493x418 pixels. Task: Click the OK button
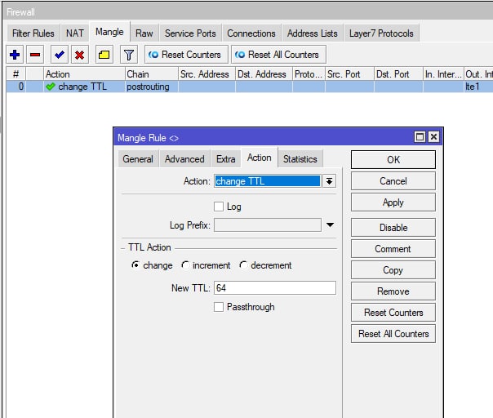pyautogui.click(x=393, y=159)
